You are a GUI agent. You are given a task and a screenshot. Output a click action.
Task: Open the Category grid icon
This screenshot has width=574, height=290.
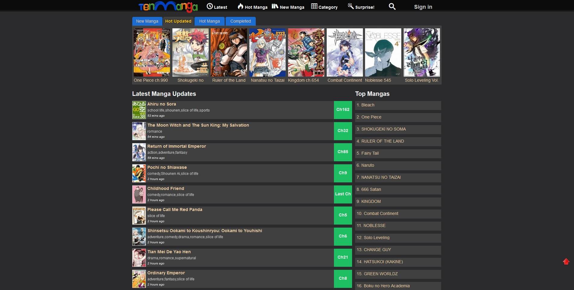[x=314, y=6]
